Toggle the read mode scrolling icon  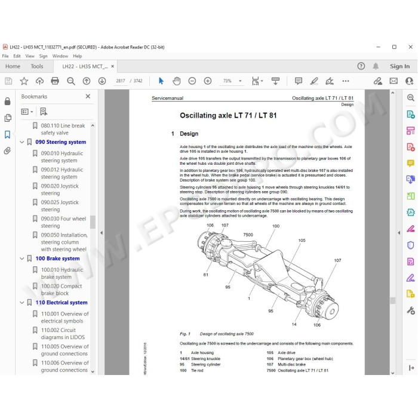click(x=275, y=81)
